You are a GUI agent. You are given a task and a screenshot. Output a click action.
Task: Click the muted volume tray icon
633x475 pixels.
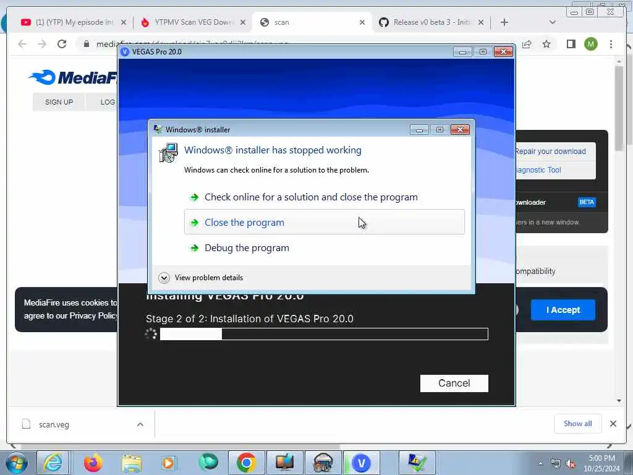coord(571,464)
